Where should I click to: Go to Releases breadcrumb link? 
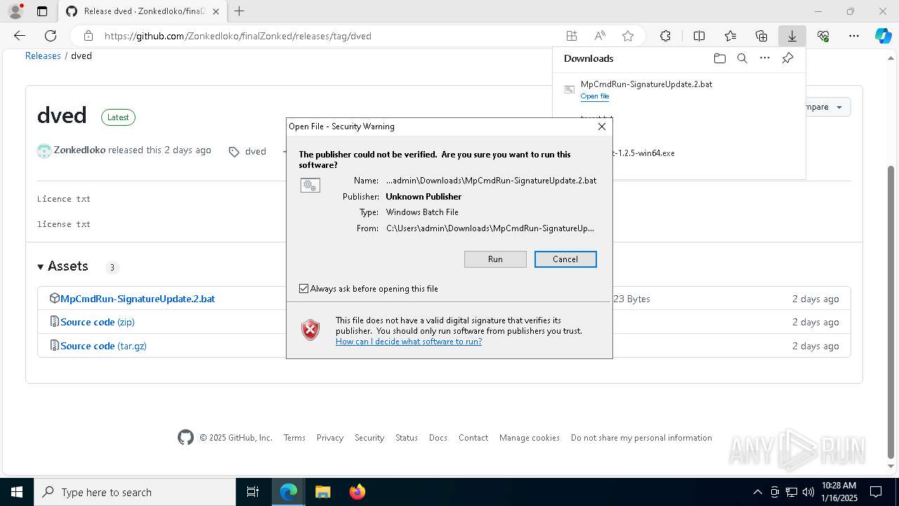click(x=43, y=56)
